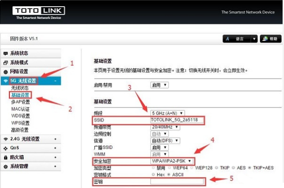Select the WEP64 radio button

(x=169, y=168)
